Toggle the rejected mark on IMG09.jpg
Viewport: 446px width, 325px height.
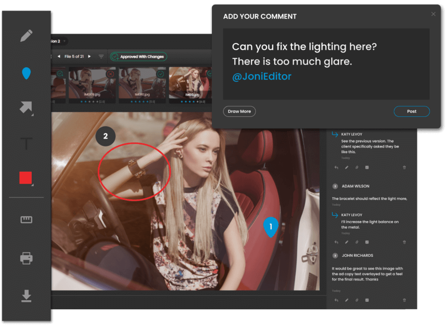pyautogui.click(x=111, y=73)
